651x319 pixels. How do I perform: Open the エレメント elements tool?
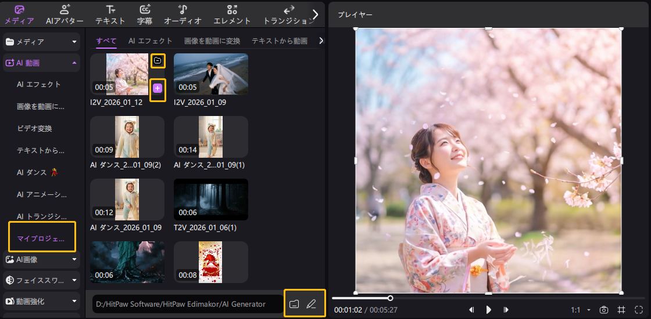coord(232,15)
